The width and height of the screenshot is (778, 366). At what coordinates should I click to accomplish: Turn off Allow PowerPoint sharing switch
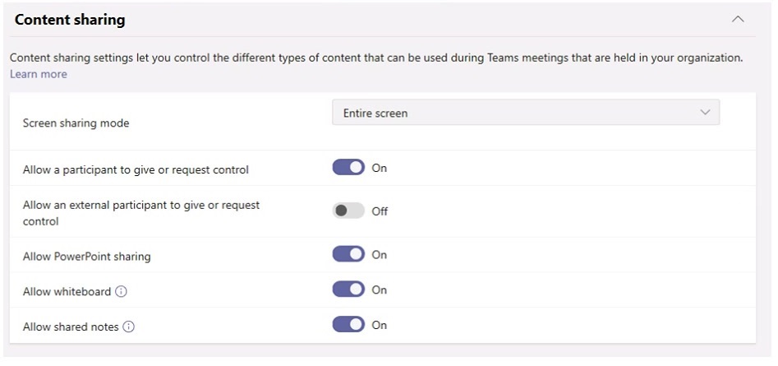[x=348, y=255]
